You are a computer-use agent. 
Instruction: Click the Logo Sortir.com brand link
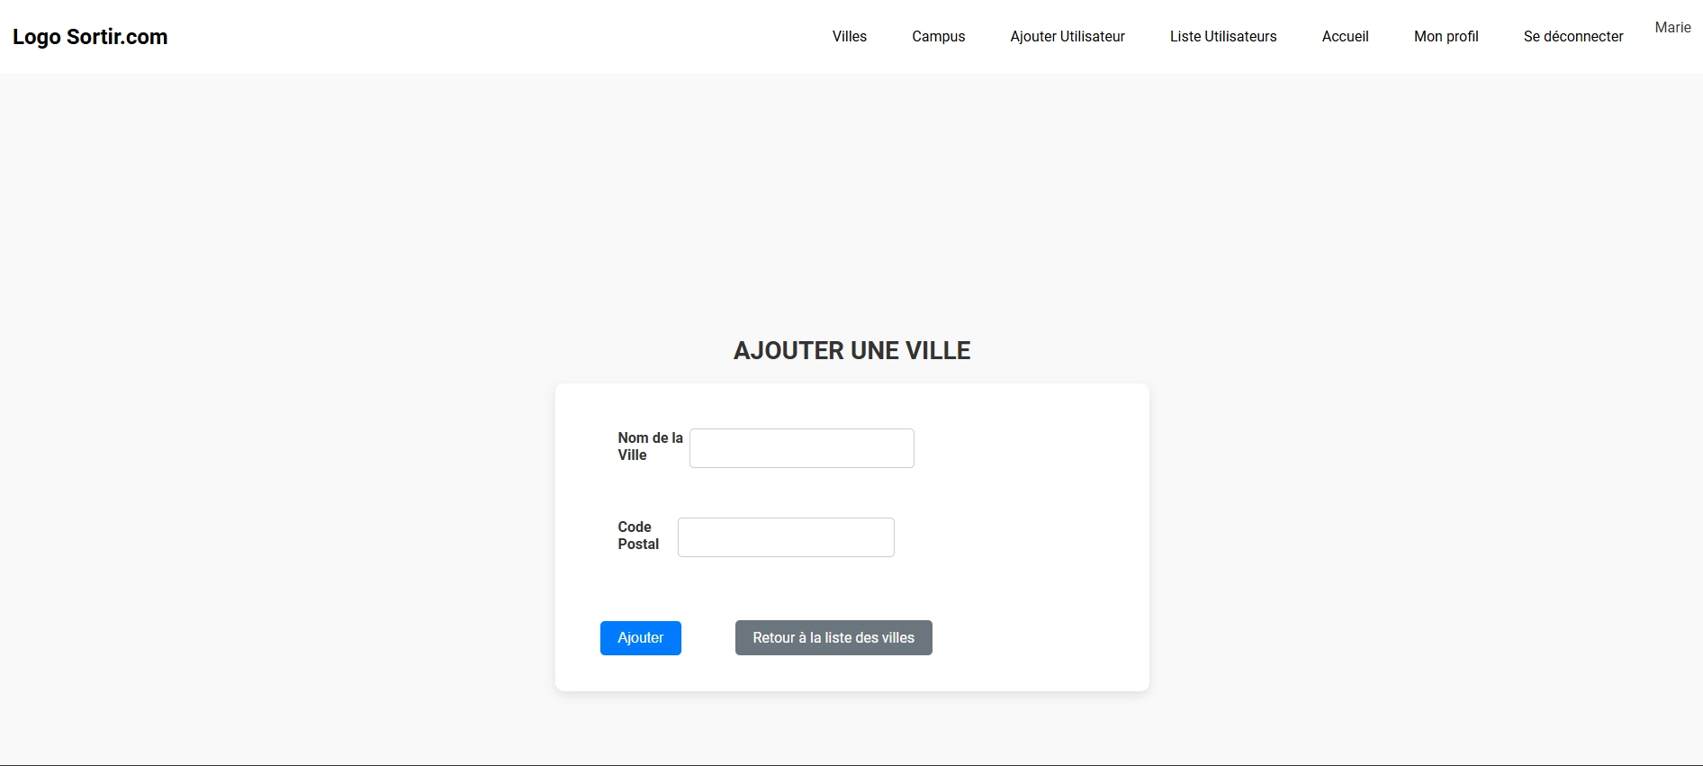pos(90,37)
